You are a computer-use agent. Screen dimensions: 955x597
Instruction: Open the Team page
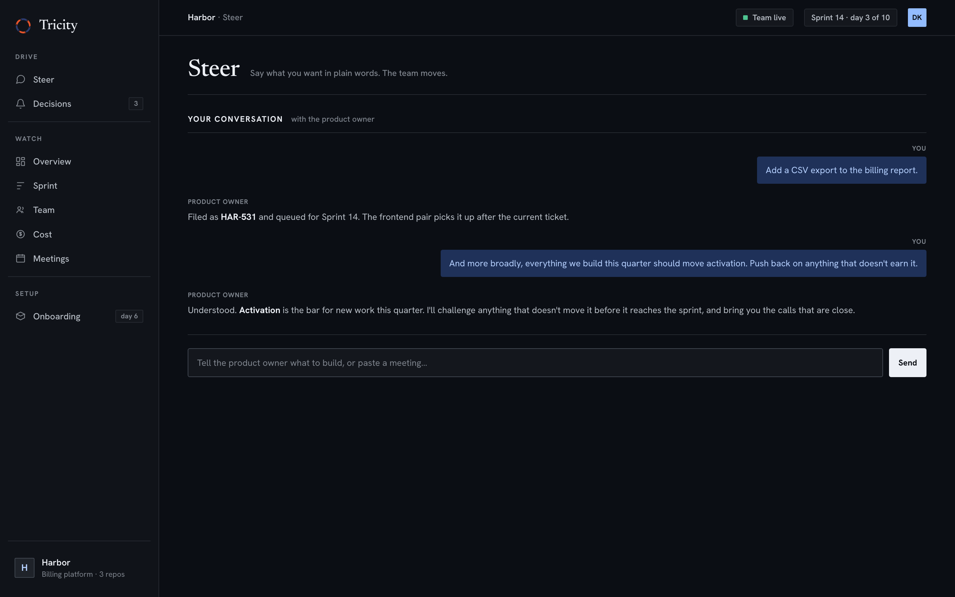[x=79, y=210]
